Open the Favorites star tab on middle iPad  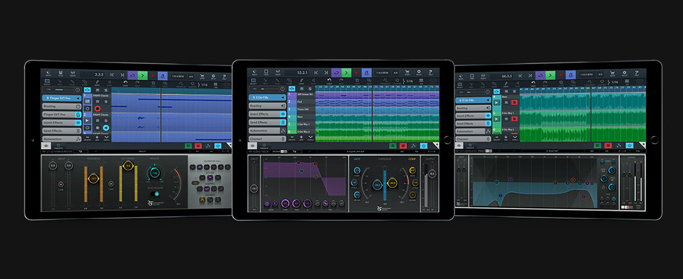[x=264, y=146]
